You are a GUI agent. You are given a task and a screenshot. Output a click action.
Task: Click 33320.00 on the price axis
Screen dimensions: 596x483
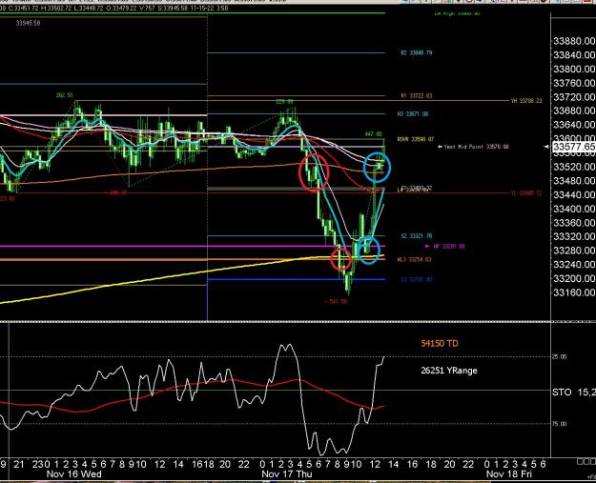574,236
